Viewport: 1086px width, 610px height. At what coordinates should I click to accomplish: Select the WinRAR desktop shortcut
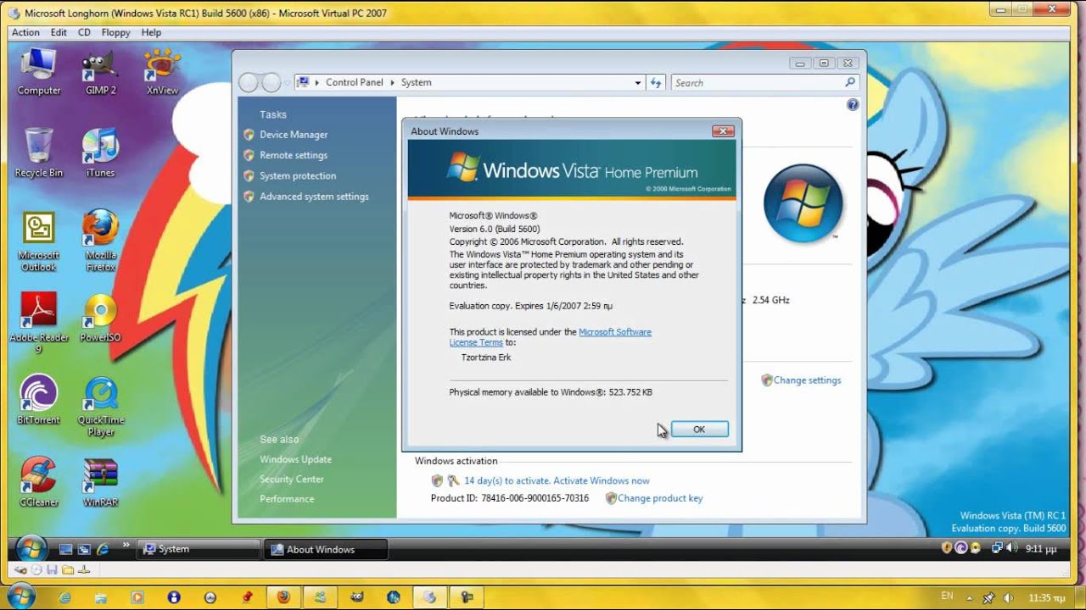(100, 482)
